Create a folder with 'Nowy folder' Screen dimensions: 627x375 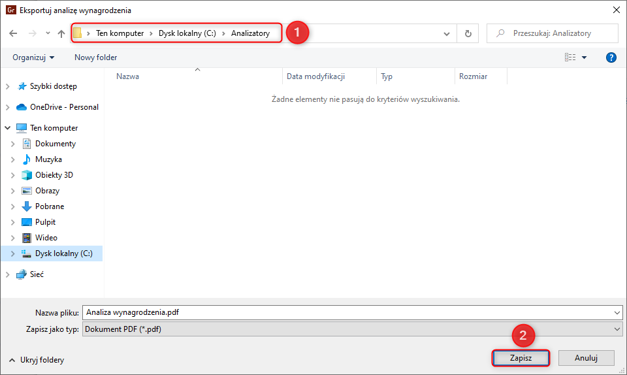(x=95, y=57)
